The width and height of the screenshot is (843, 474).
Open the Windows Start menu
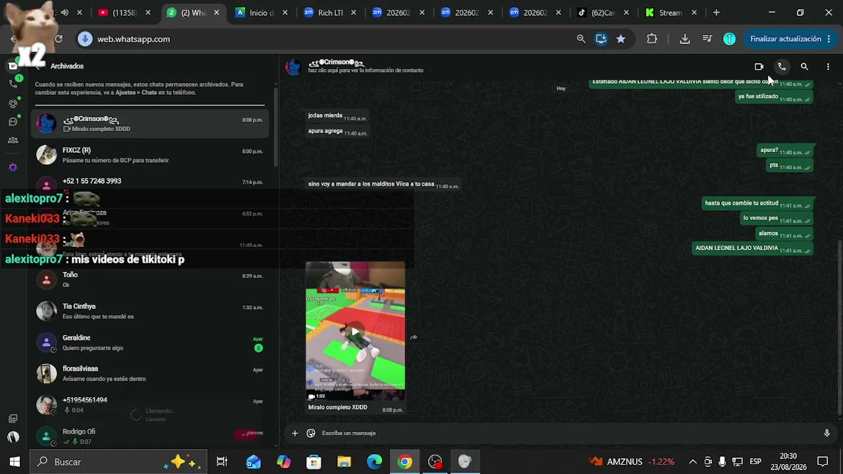pos(14,461)
